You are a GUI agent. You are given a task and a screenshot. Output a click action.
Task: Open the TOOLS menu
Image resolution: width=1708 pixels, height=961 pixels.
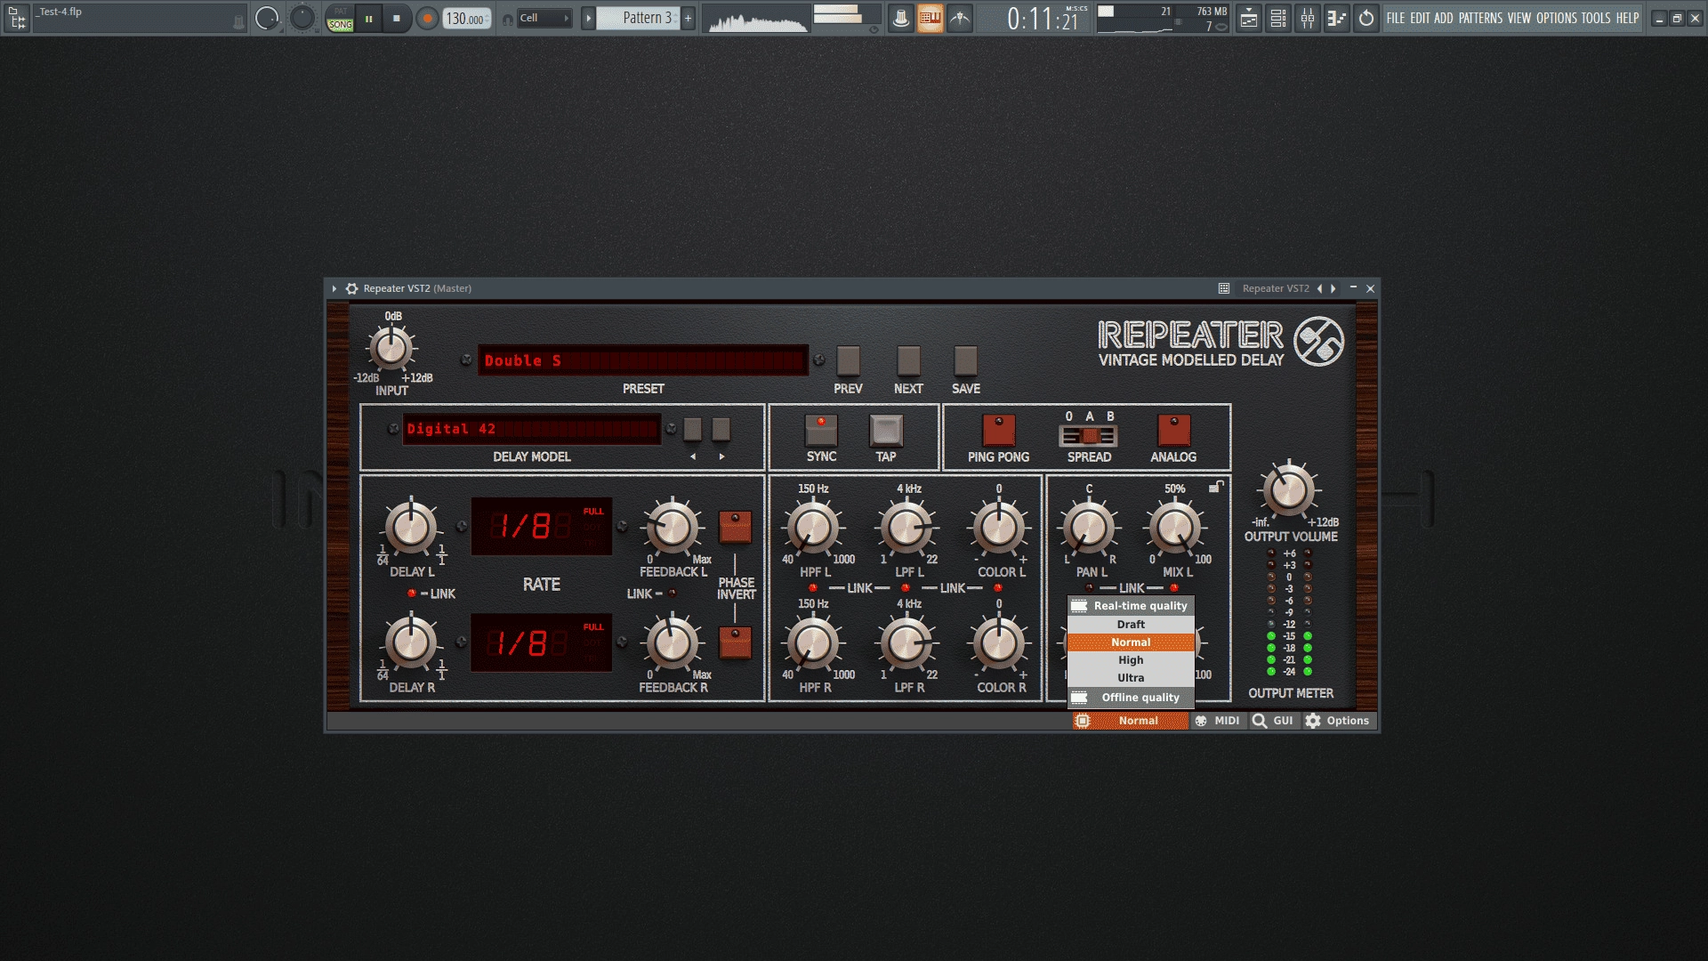(1596, 18)
